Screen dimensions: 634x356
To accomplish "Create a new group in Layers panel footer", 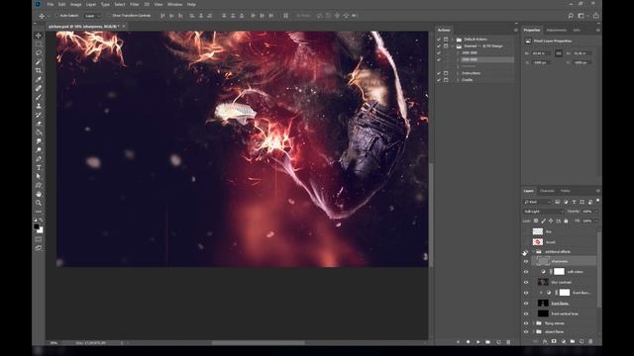I will pos(573,341).
